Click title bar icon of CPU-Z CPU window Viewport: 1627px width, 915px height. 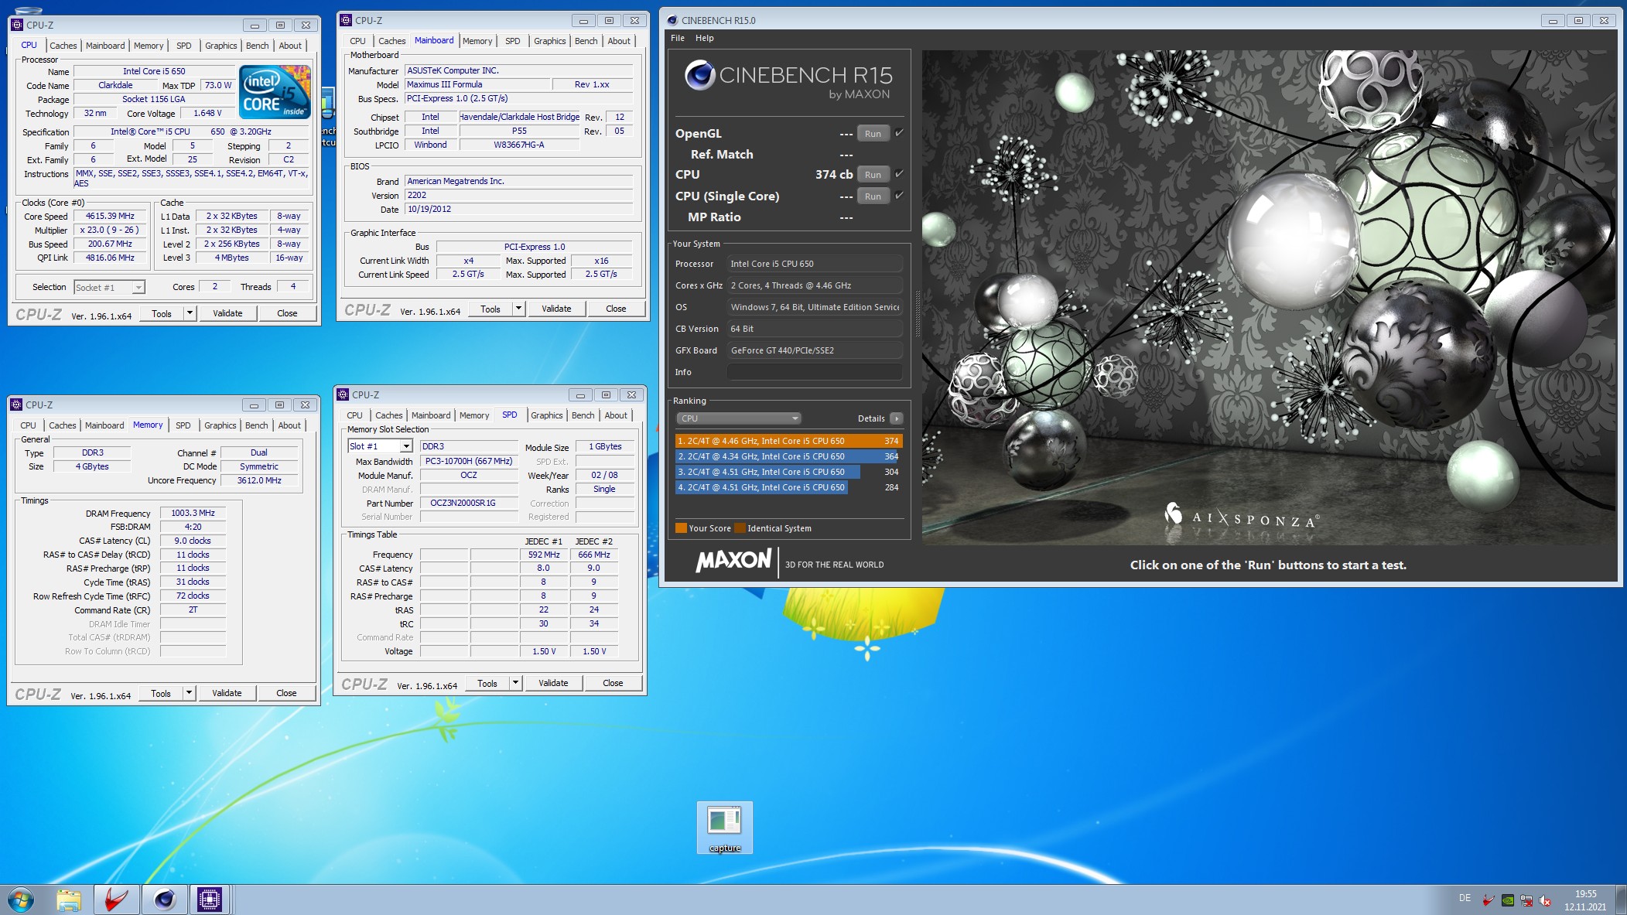click(x=18, y=25)
